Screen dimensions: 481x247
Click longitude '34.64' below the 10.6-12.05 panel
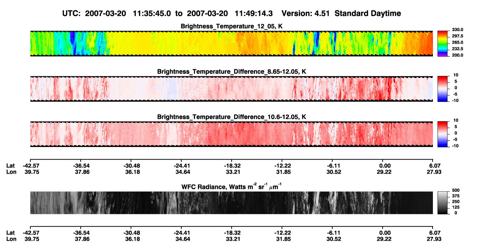[182, 171]
